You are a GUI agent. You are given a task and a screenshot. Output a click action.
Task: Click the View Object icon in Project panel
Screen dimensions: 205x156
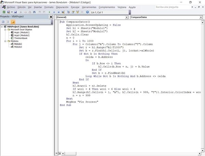coord(7,22)
